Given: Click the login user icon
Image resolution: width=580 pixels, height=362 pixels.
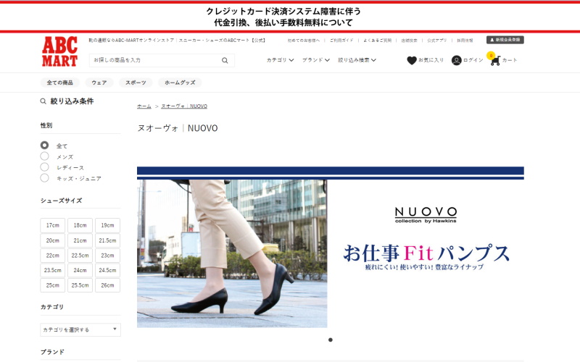Looking at the screenshot, I should pyautogui.click(x=456, y=60).
